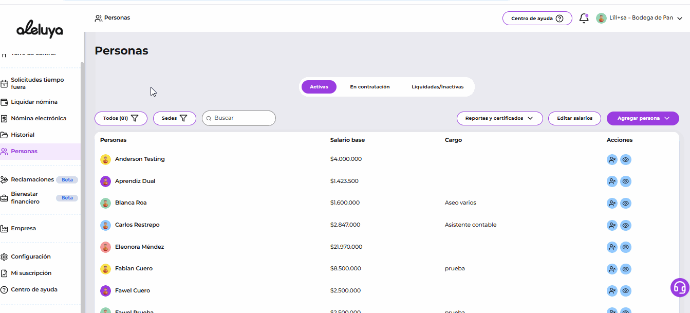The height and width of the screenshot is (313, 690).
Task: Click eye icon in Fabian Cuero row
Action: pyautogui.click(x=625, y=269)
